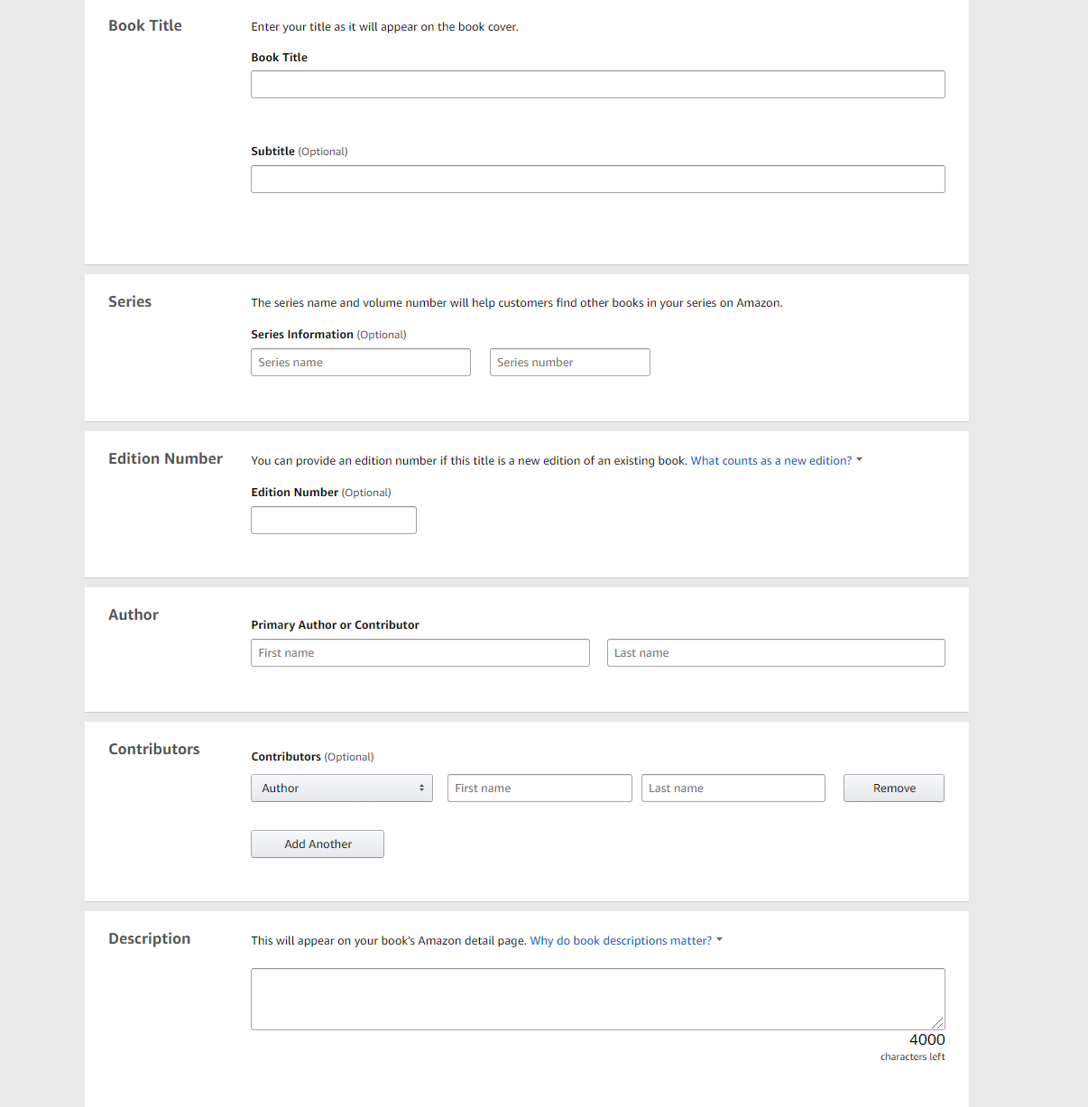Click the primary author Last name field
This screenshot has width=1088, height=1107.
776,653
